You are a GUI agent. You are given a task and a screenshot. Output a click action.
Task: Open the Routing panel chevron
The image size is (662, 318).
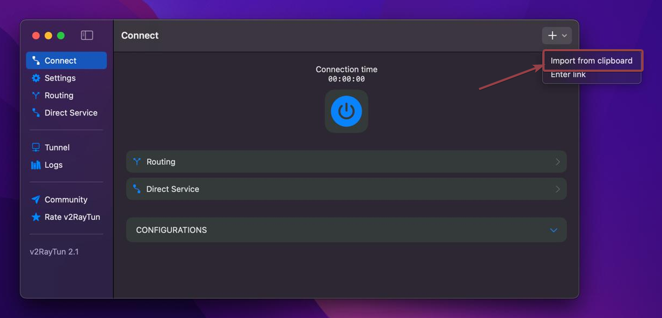pos(558,161)
